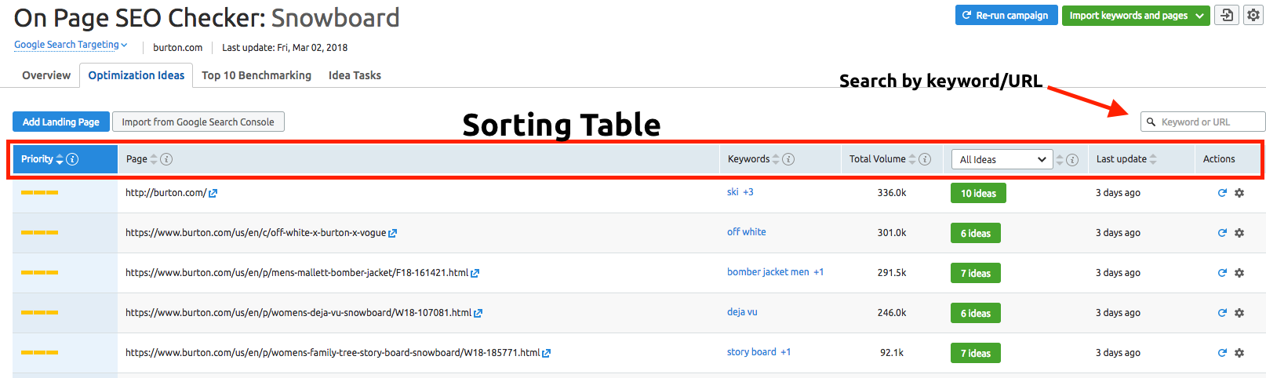The height and width of the screenshot is (378, 1266).
Task: Open the Idea Tasks tab
Action: [x=355, y=75]
